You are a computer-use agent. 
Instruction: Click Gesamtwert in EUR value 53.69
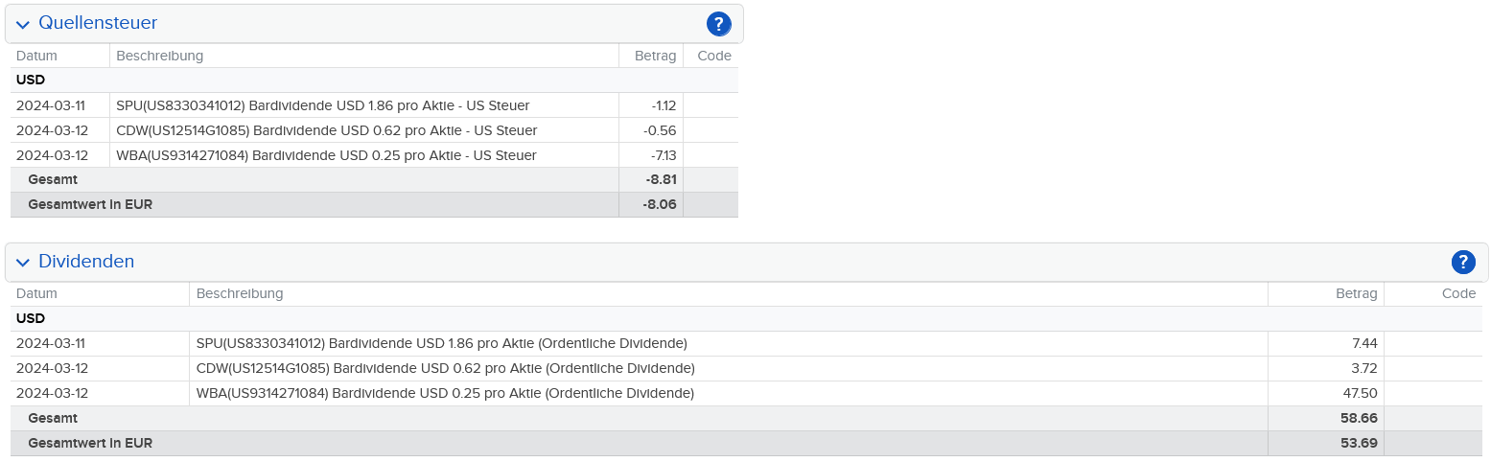pyautogui.click(x=1359, y=443)
